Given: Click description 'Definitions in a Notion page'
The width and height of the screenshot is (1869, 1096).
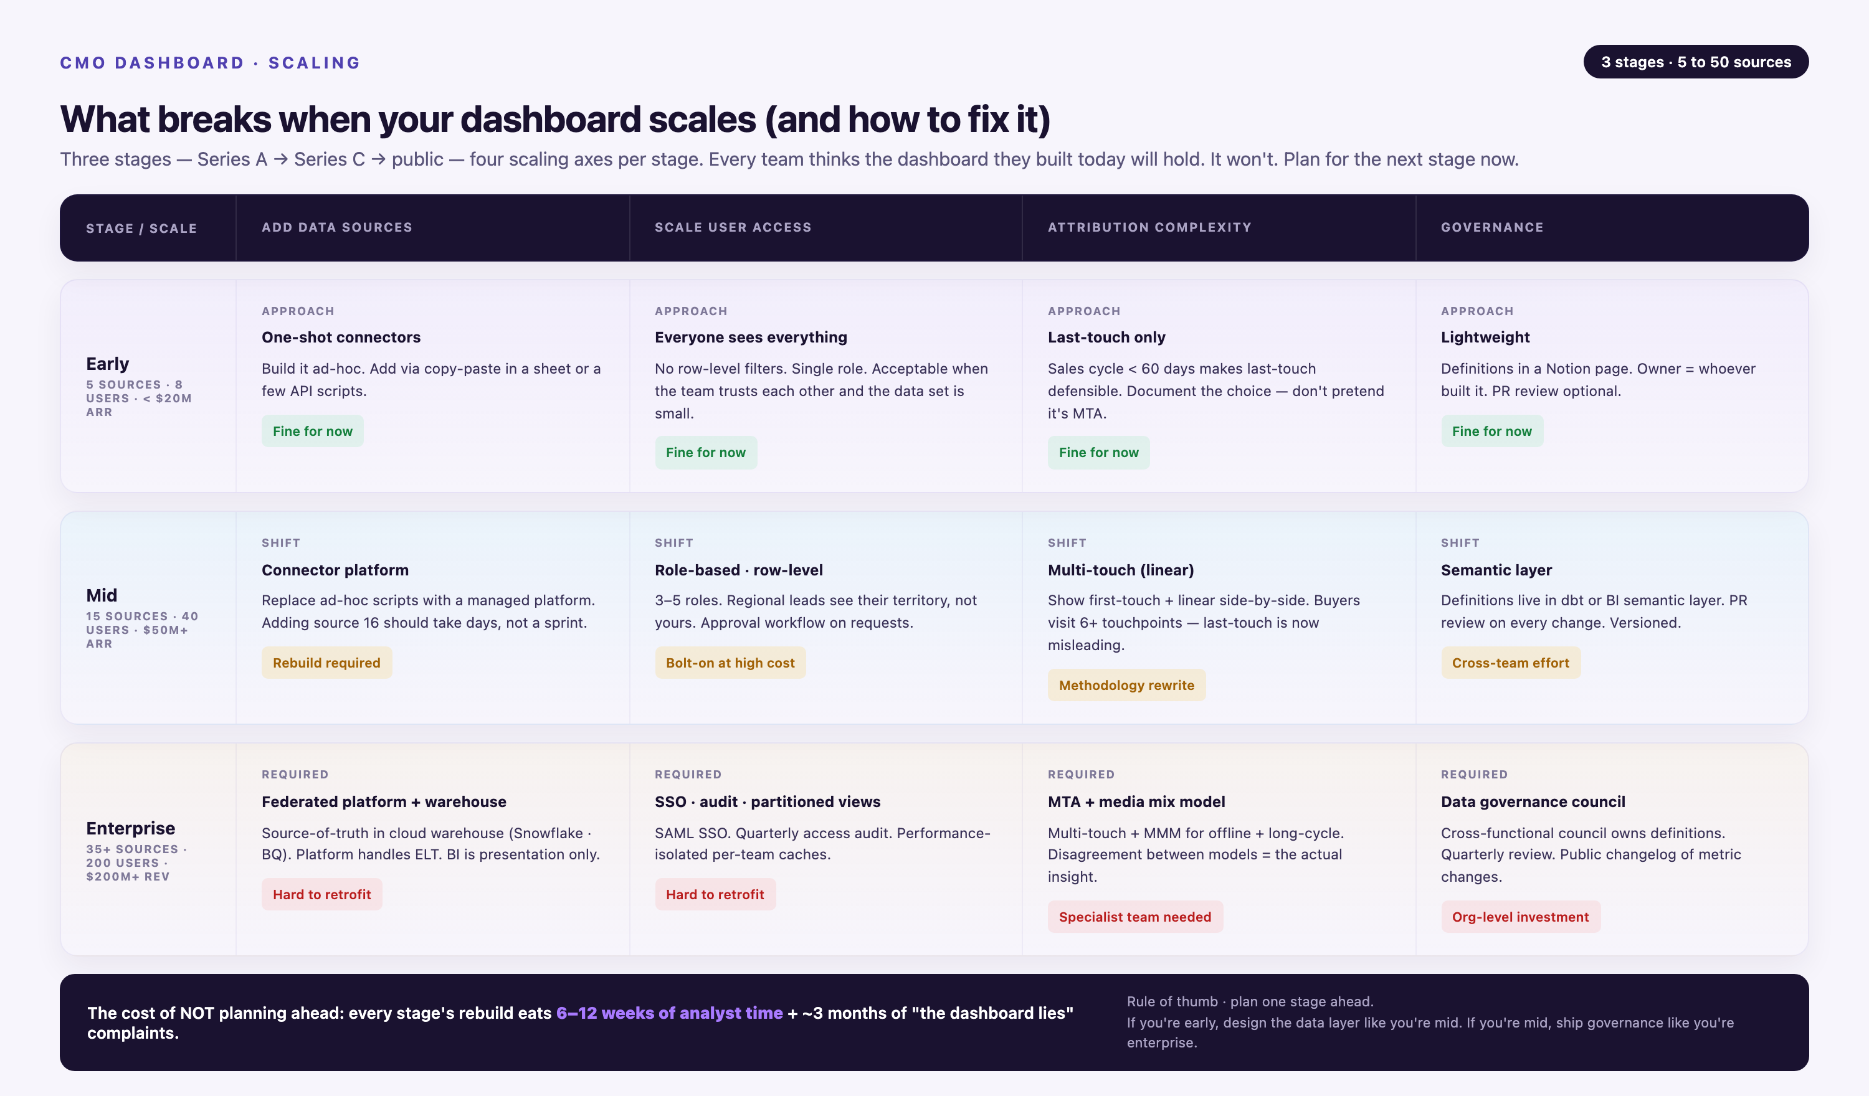Looking at the screenshot, I should point(1597,380).
